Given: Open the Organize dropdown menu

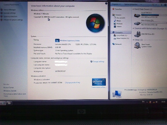Looking at the screenshot, I should click(x=116, y=5).
